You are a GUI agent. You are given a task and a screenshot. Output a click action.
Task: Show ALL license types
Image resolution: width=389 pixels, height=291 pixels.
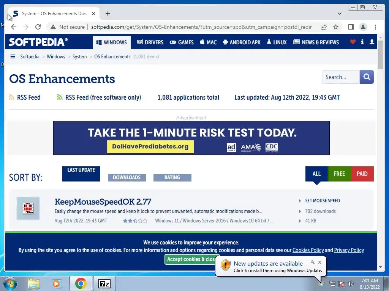pyautogui.click(x=316, y=174)
